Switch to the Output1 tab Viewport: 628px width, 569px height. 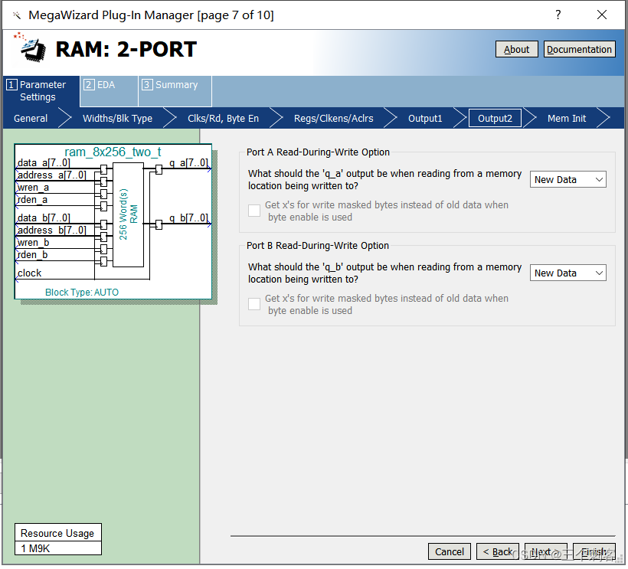pos(426,118)
